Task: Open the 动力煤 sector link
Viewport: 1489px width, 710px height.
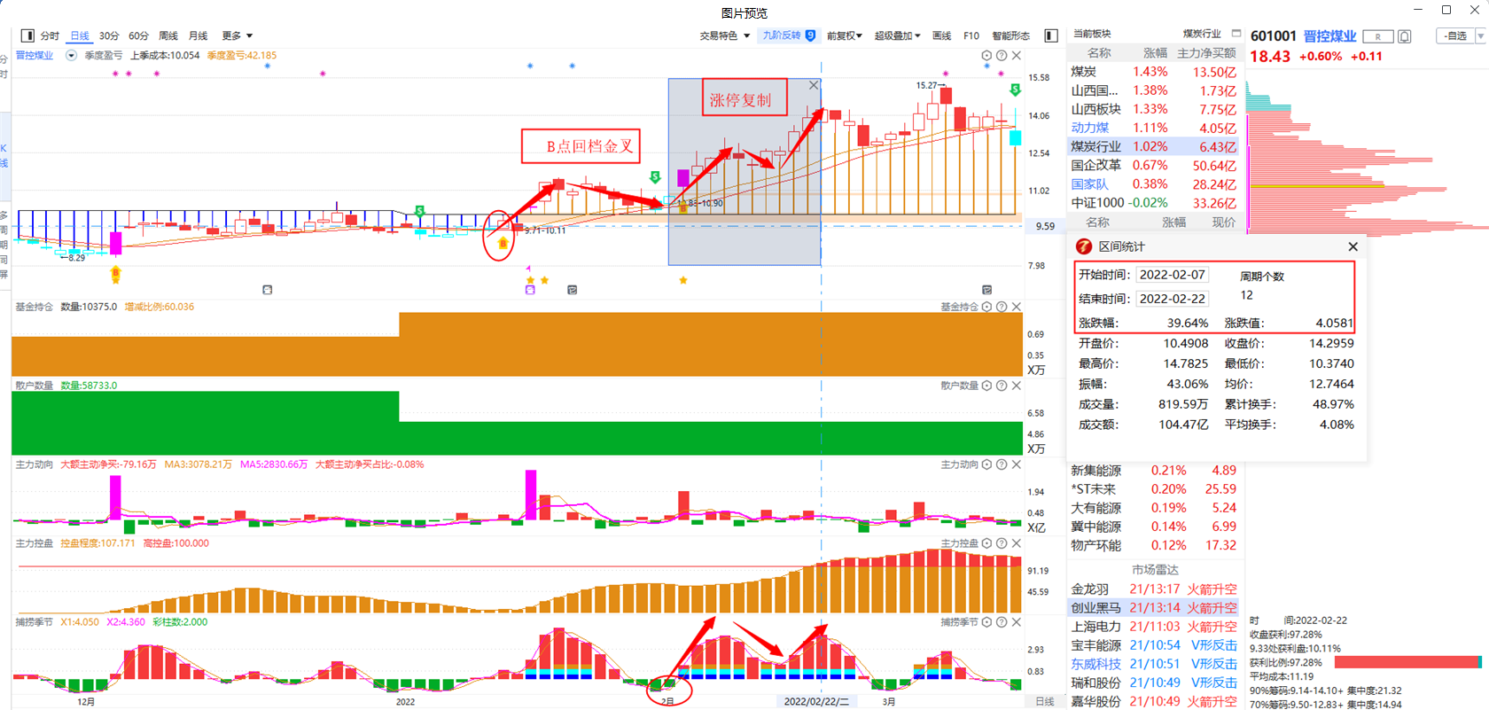Action: coord(1089,128)
